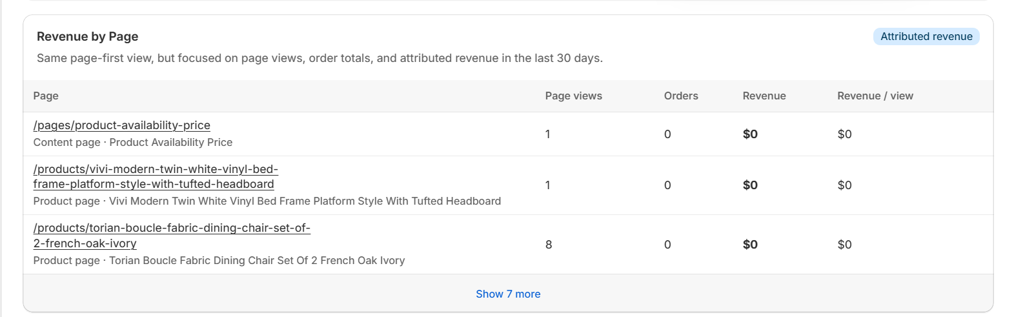This screenshot has width=1014, height=317.
Task: Click the card description about last 30 days
Action: [x=319, y=58]
